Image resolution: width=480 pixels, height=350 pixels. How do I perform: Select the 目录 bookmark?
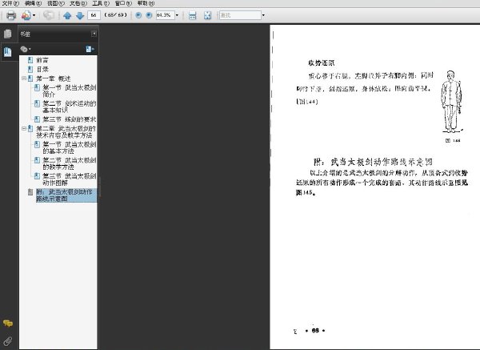[42, 69]
